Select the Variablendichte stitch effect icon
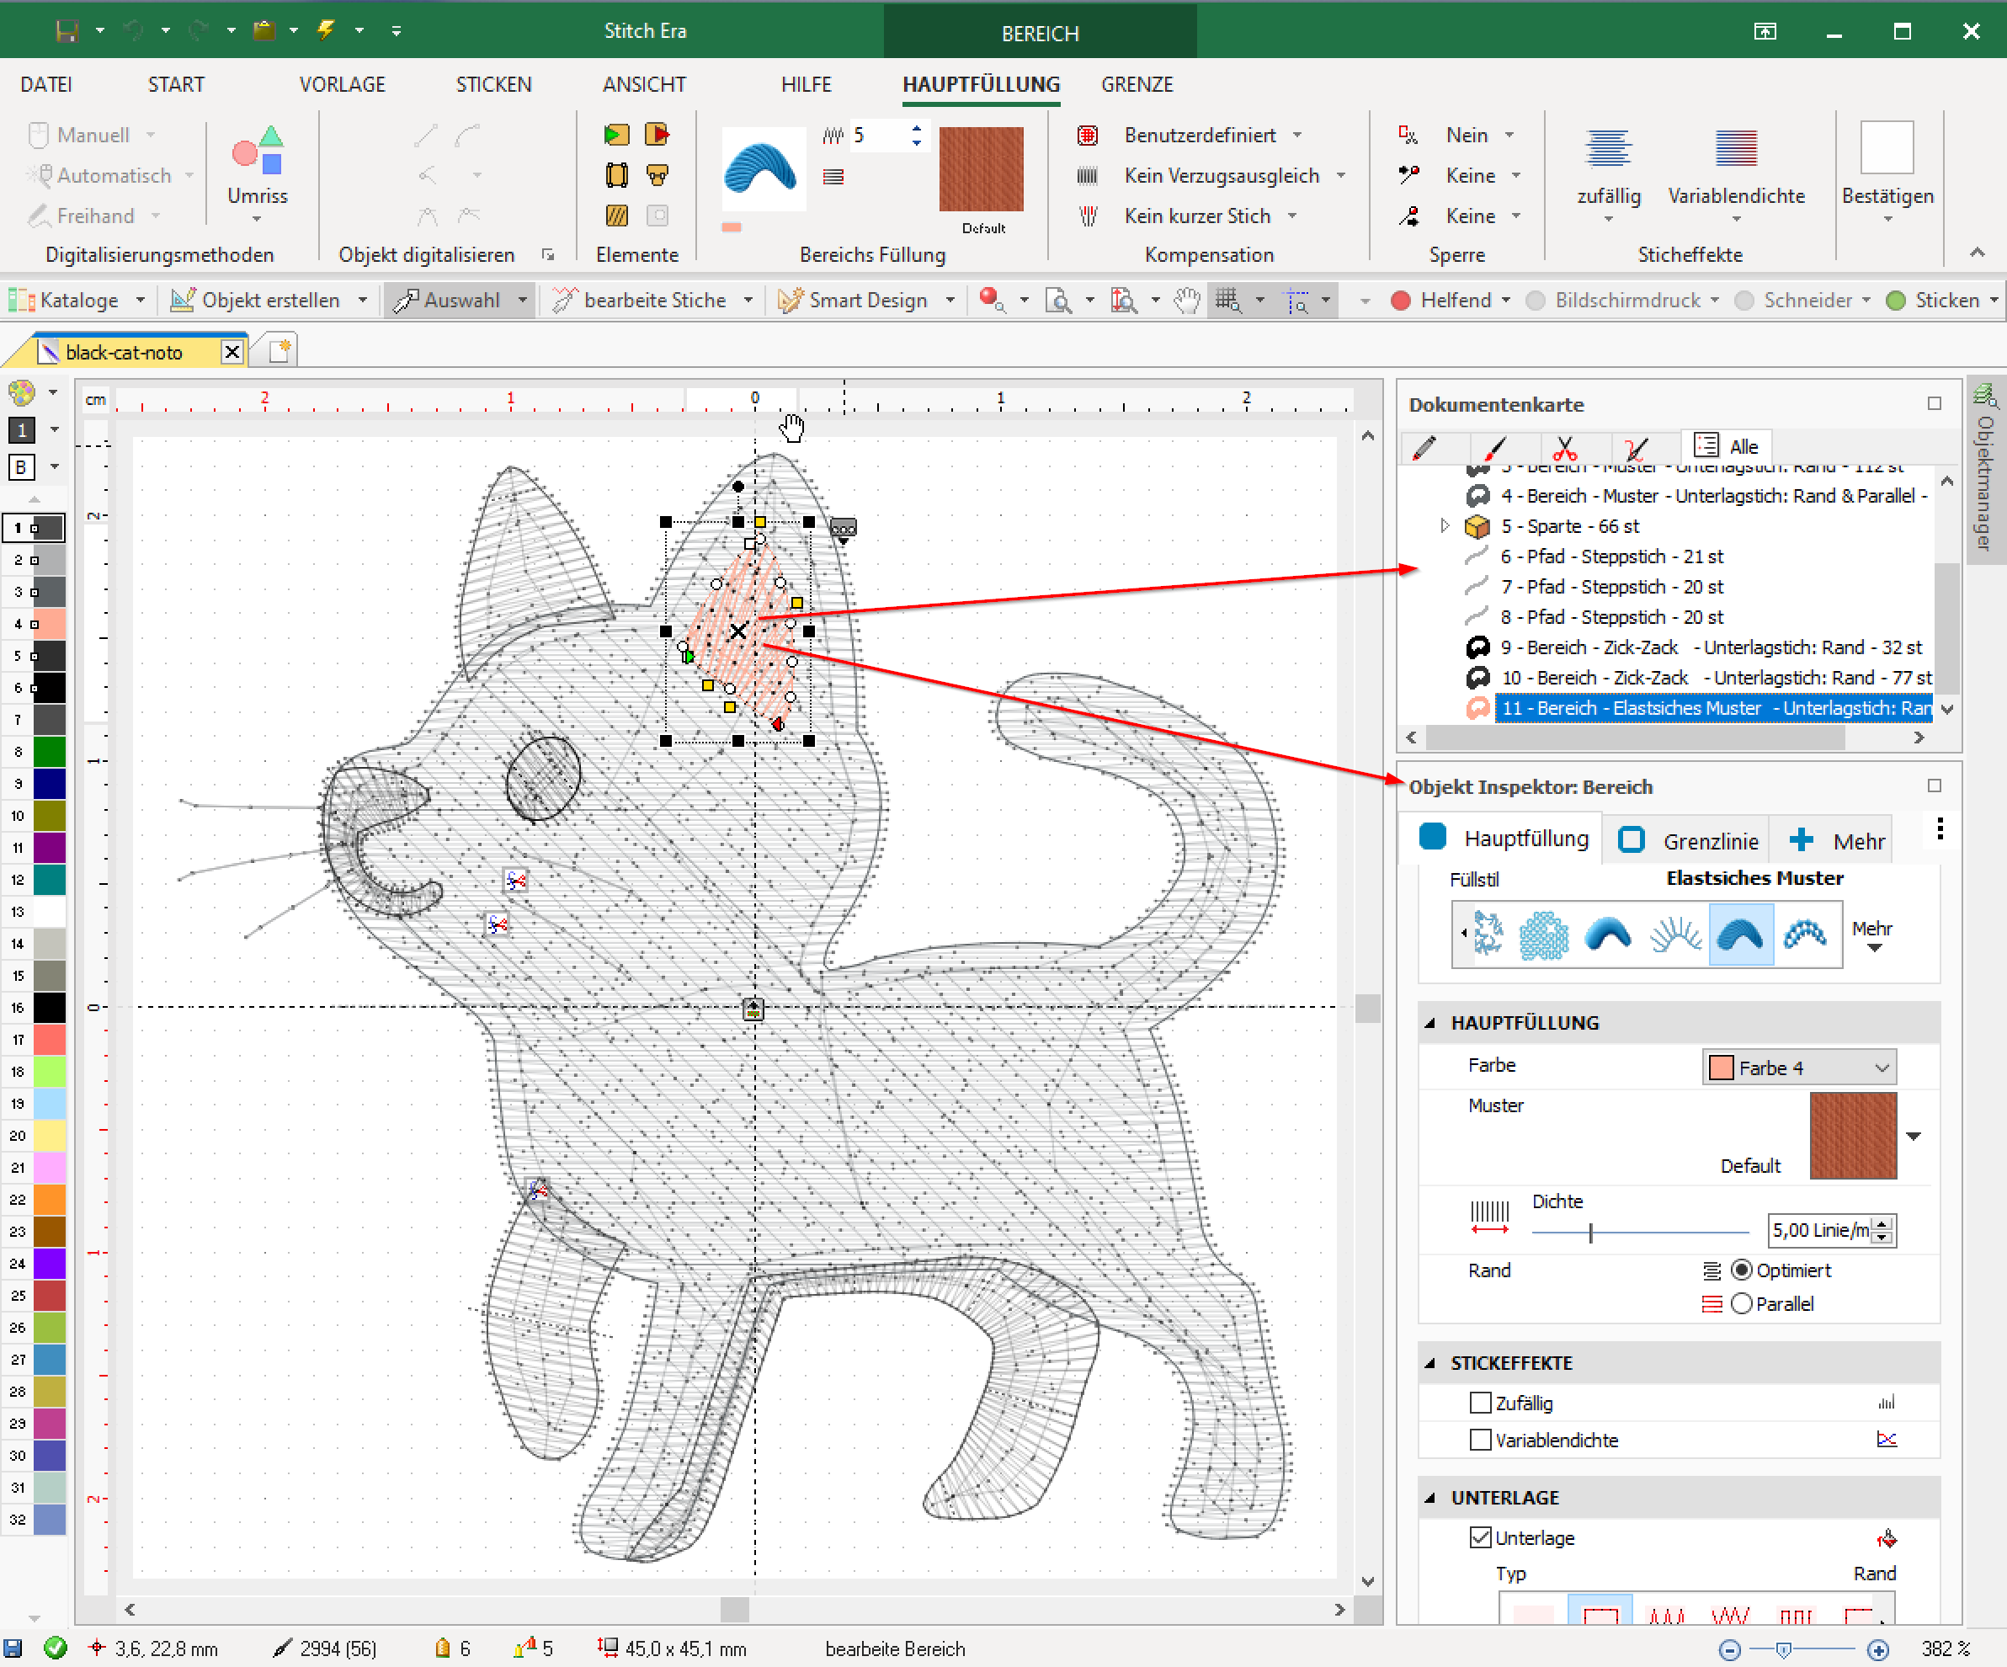Screen dimensions: 2007x1667 pyautogui.click(x=1736, y=148)
